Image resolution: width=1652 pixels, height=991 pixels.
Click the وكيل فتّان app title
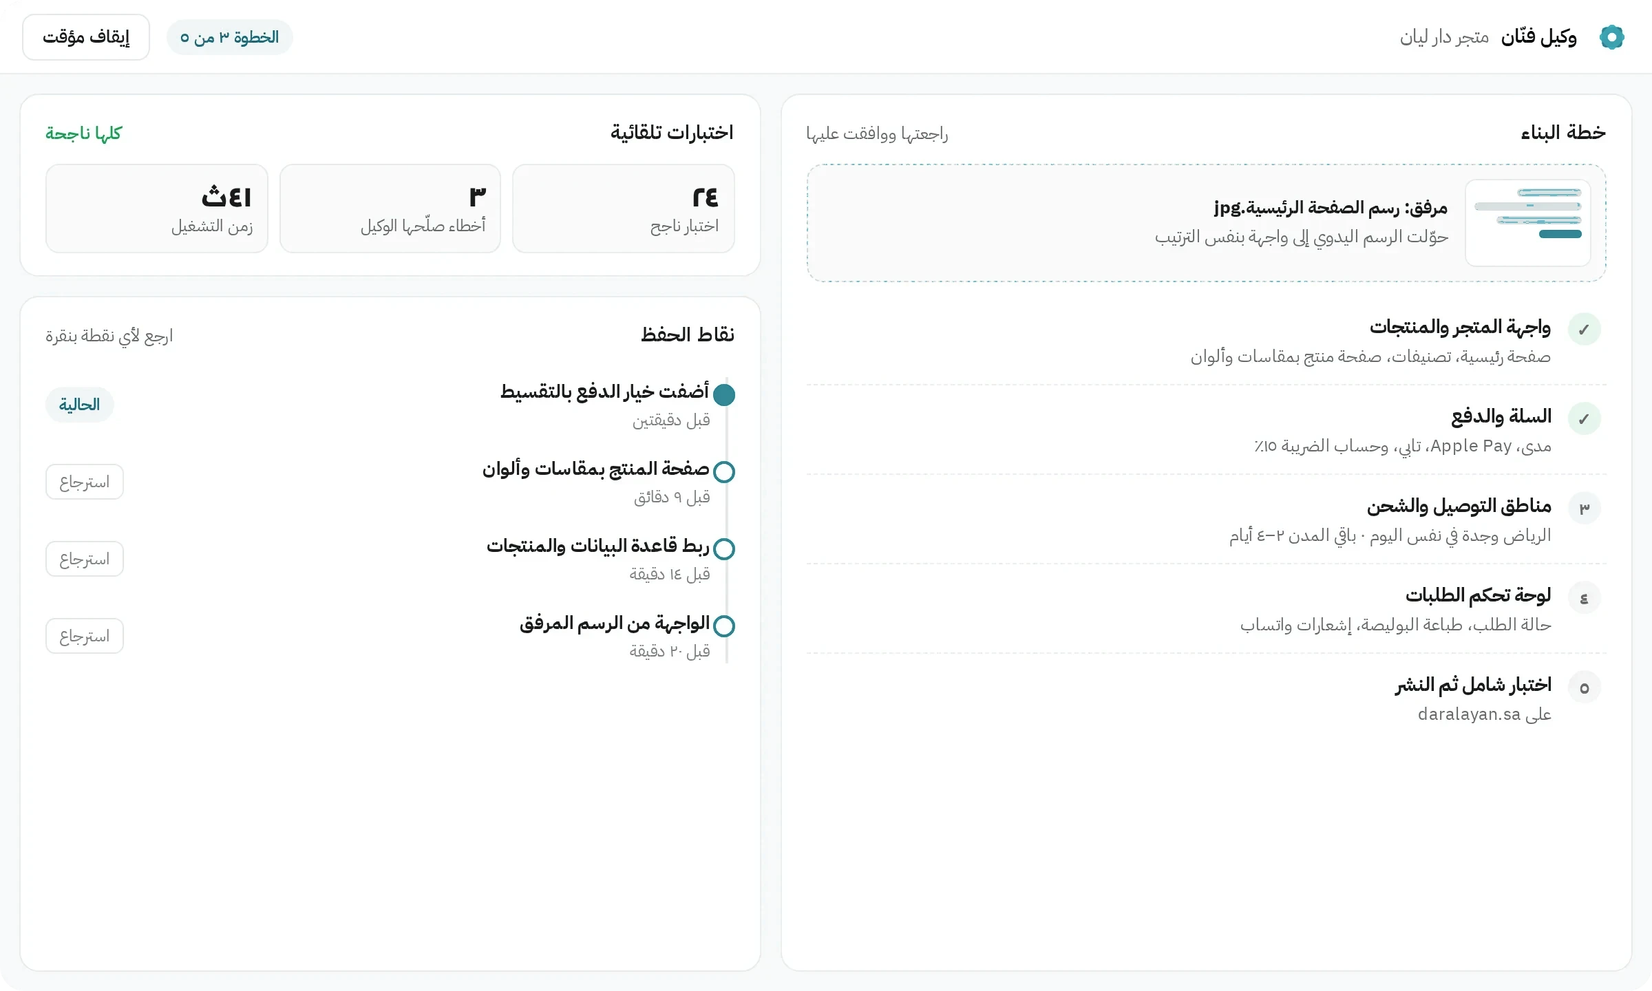pos(1538,37)
